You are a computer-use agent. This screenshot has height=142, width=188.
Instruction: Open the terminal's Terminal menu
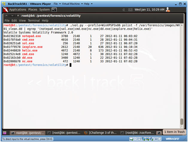34,21
